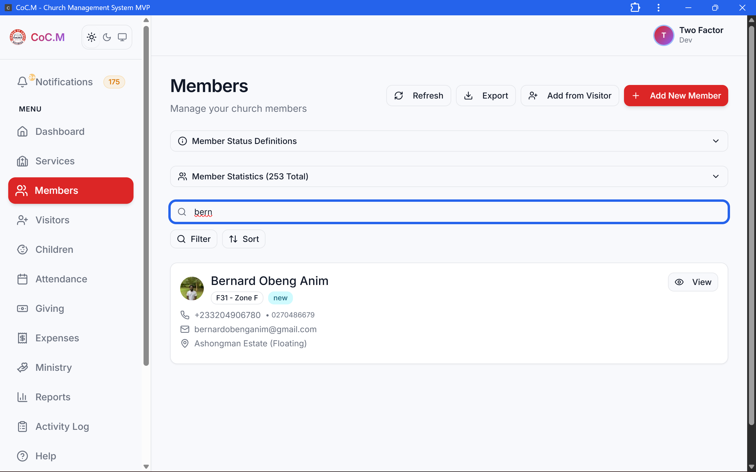Click secondary number 0270486679

(x=293, y=315)
